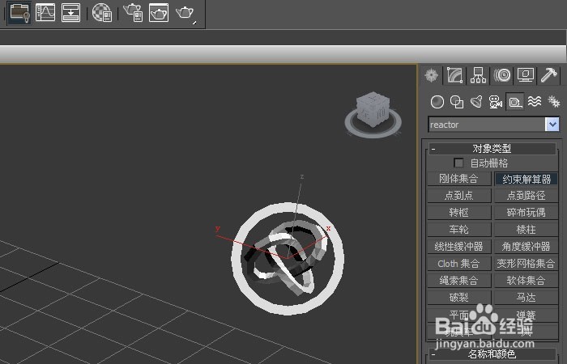
Task: Open the Material Editor
Action: [x=102, y=12]
